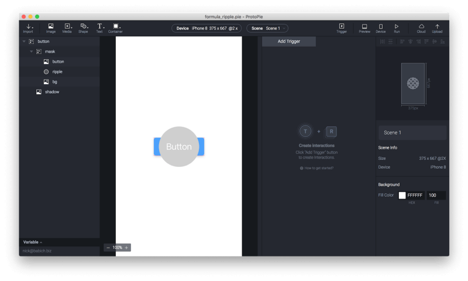Collapse the top-level button layer group
The image size is (468, 281).
tap(24, 42)
